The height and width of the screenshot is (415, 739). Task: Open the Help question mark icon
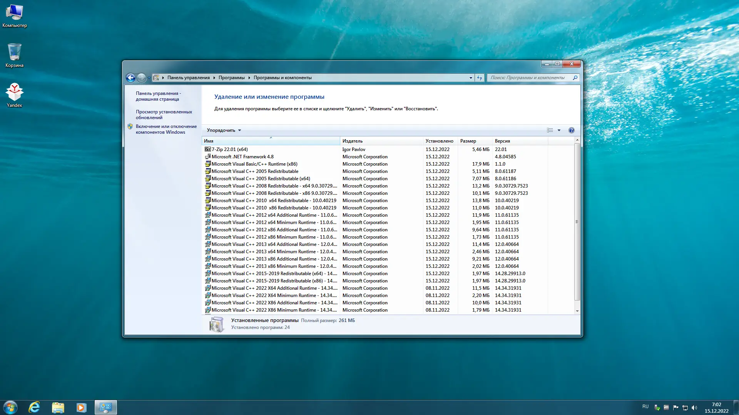coord(571,130)
